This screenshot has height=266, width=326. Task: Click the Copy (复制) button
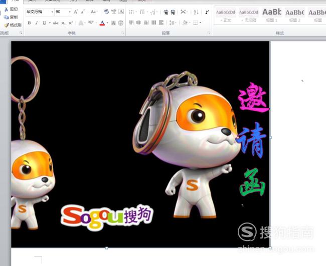pos(11,17)
